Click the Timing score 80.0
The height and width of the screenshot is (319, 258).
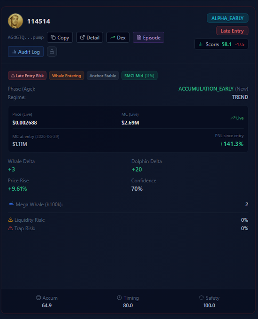[x=128, y=305]
